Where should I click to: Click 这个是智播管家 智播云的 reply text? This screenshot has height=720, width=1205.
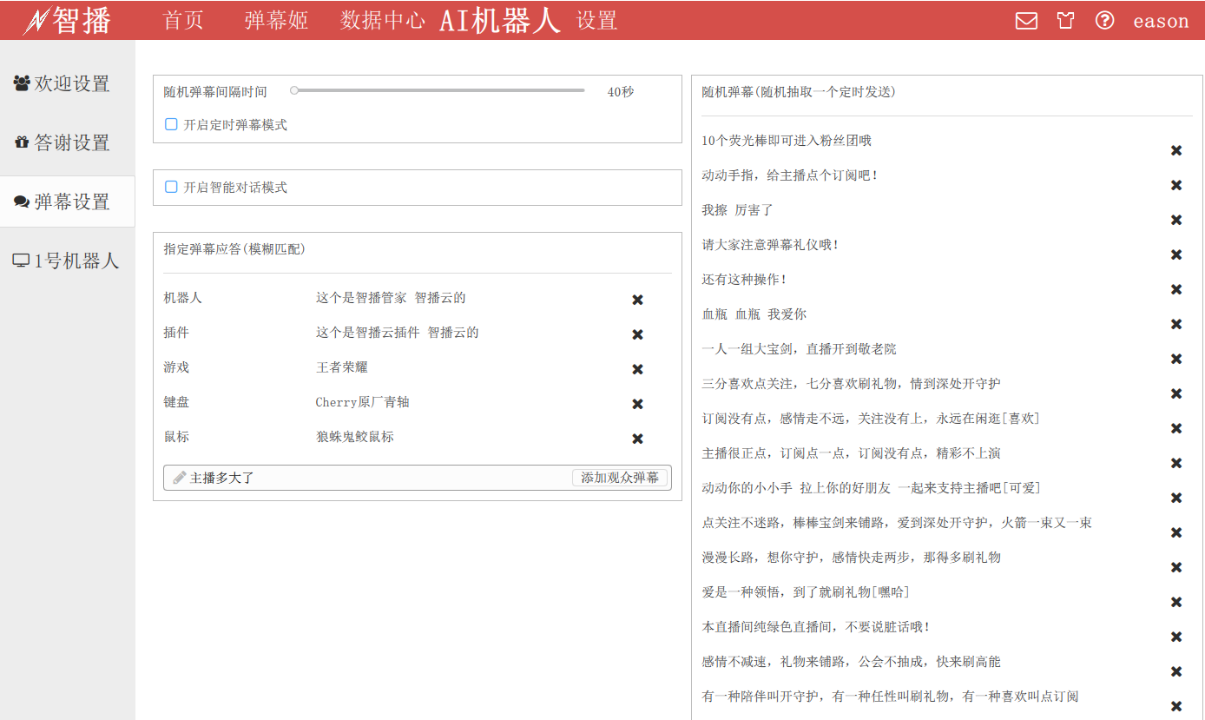coord(391,298)
